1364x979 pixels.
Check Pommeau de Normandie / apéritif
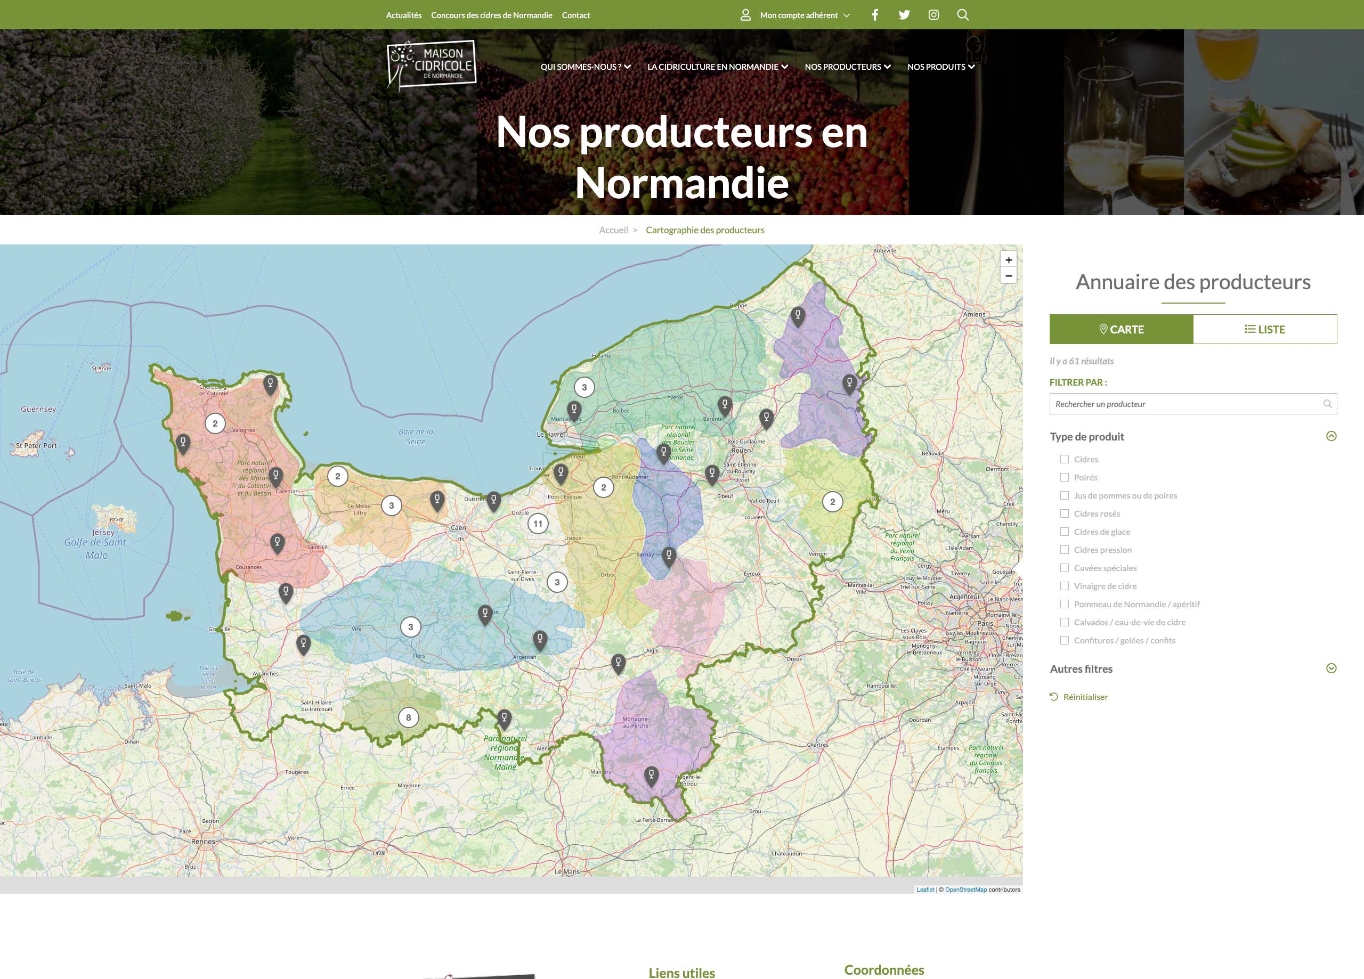pos(1064,605)
